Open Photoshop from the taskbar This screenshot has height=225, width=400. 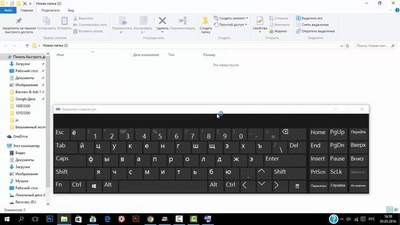[50, 219]
